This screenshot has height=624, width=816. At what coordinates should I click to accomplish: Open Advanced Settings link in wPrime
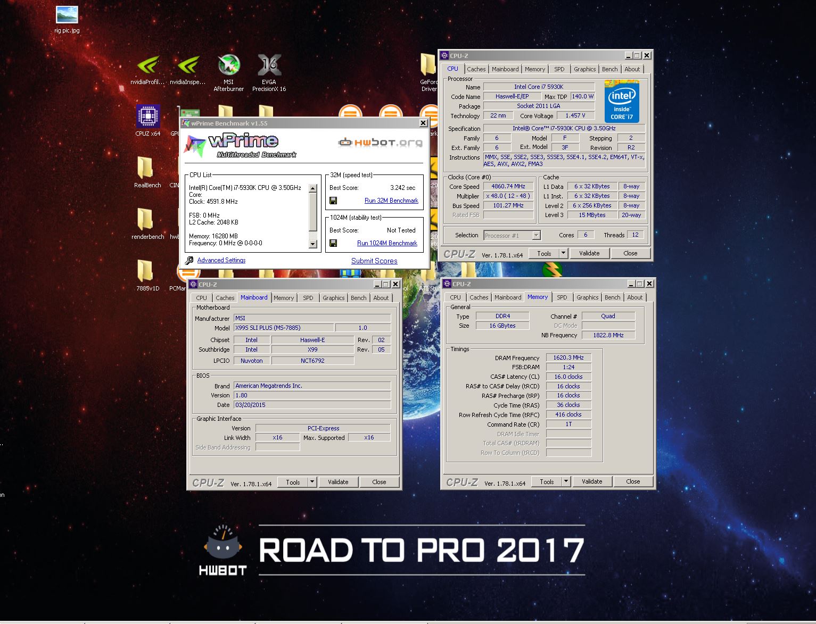point(221,260)
